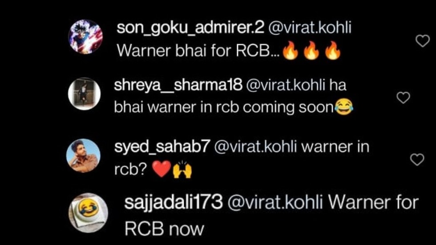Viewport: 436px width, 245px height.
Task: Click the red heart emoji in syed_sahab7's comment
Action: coord(162,169)
